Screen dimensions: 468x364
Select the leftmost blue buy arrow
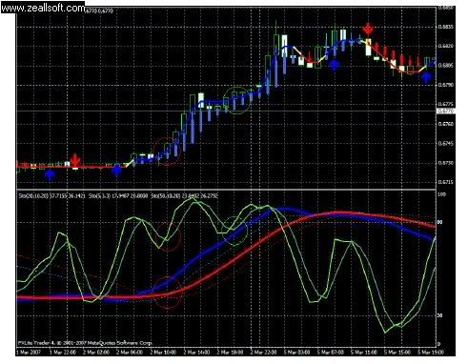50,175
